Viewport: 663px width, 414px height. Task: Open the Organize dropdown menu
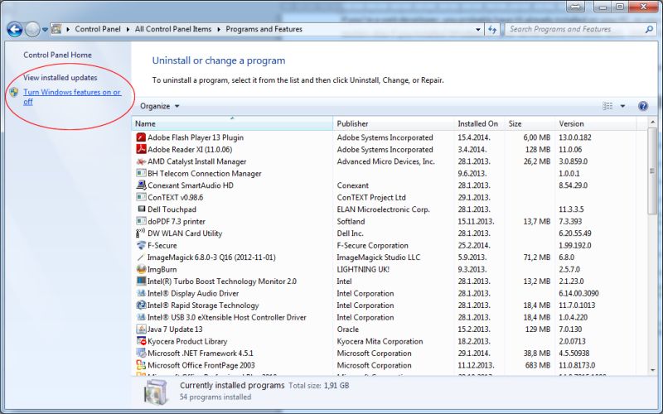point(159,106)
